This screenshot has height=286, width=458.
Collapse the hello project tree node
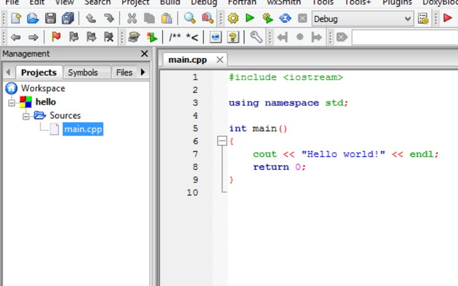tap(12, 102)
